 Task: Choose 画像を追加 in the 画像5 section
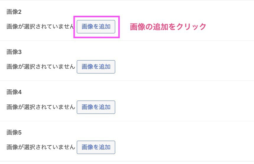pos(96,147)
